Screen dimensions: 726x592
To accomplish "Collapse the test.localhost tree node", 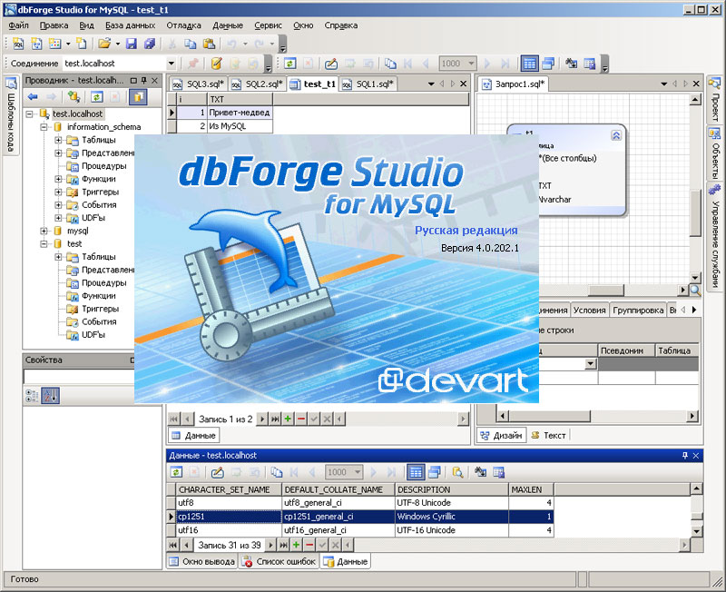I will click(x=30, y=113).
